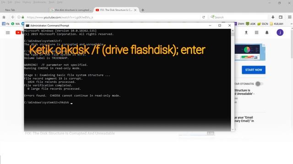The height and width of the screenshot is (164, 293).
Task: Click the Command Prompt scrollbar up arrow
Action: 233,31
